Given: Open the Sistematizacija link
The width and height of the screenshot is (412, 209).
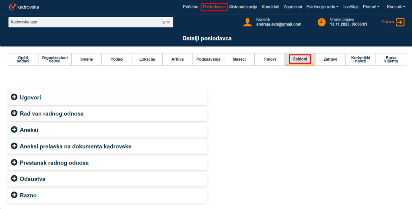Looking at the screenshot, I should coord(243,7).
